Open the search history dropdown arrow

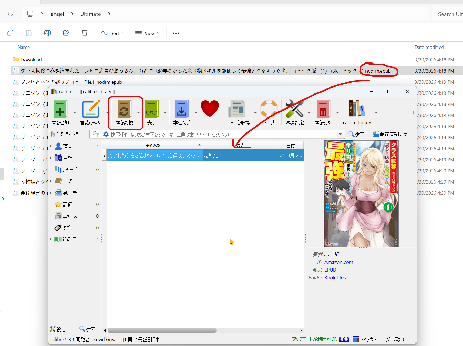[340, 134]
